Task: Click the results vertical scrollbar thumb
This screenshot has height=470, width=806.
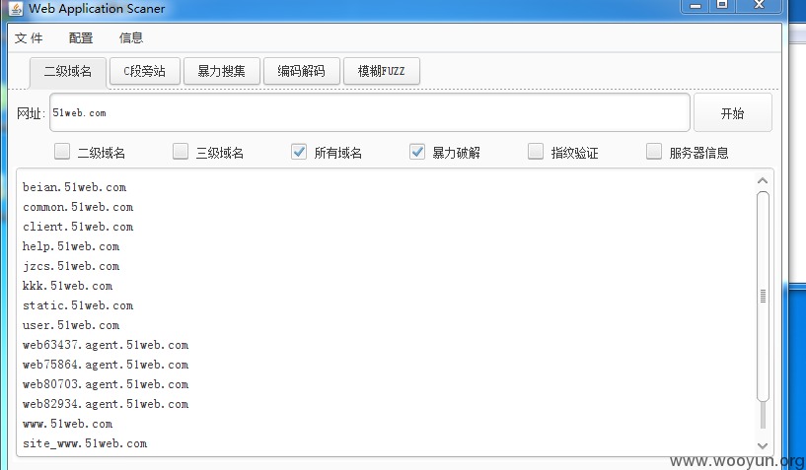Action: point(763,296)
